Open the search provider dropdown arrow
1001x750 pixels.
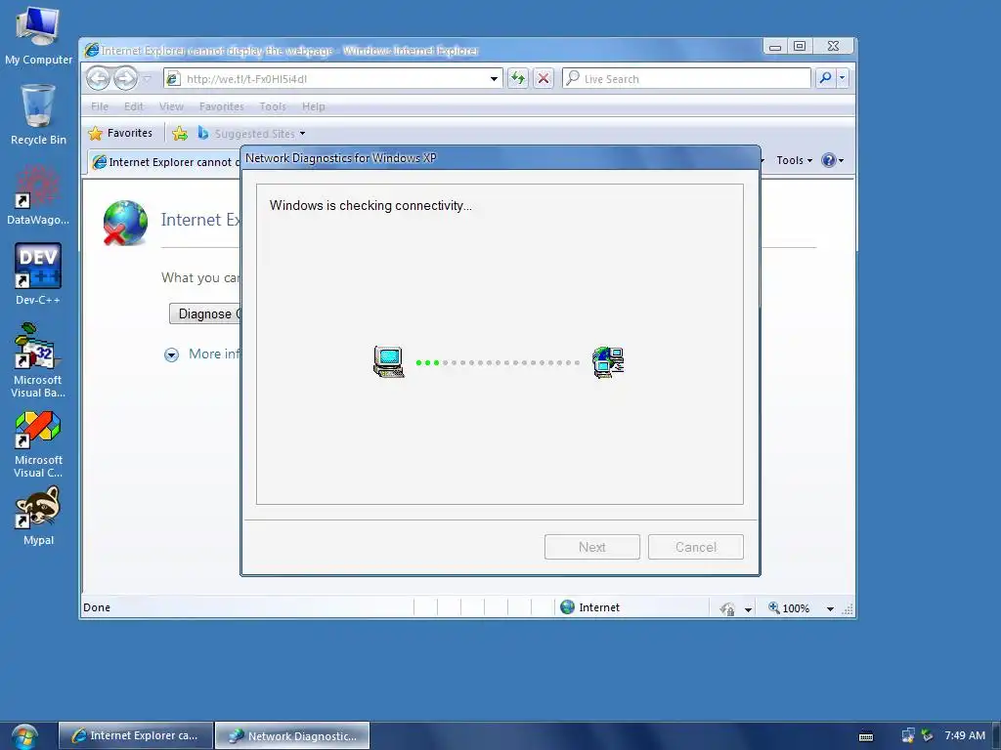click(842, 78)
